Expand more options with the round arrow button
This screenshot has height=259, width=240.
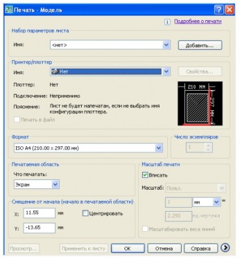(x=225, y=248)
